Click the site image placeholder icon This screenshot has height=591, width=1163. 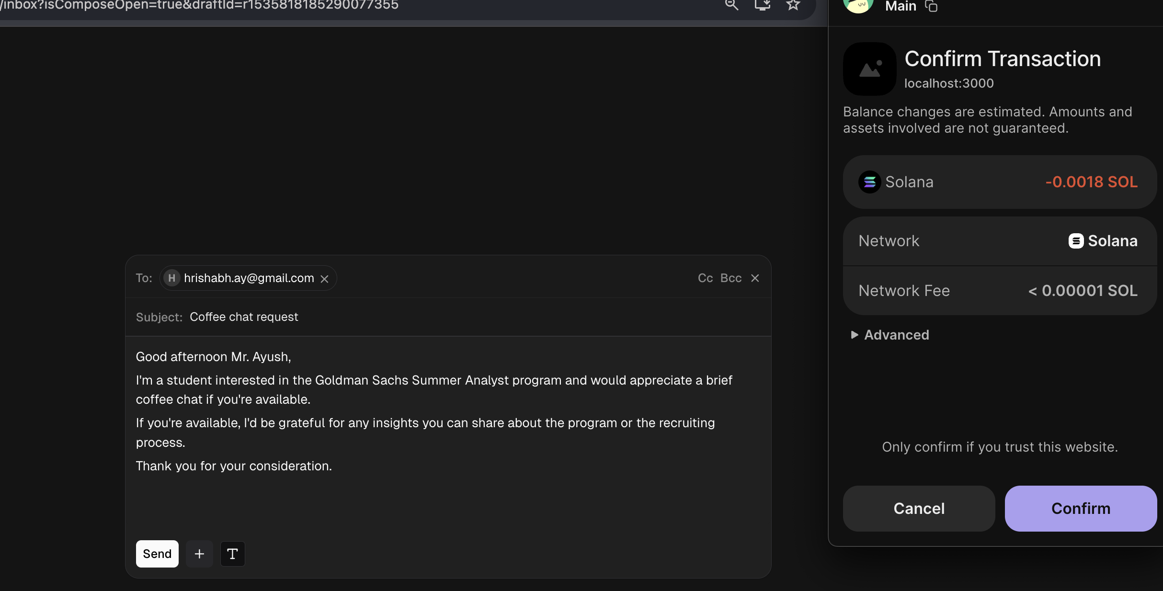tap(869, 69)
